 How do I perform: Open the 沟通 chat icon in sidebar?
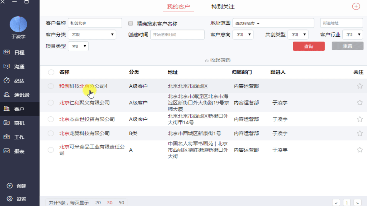point(7,66)
